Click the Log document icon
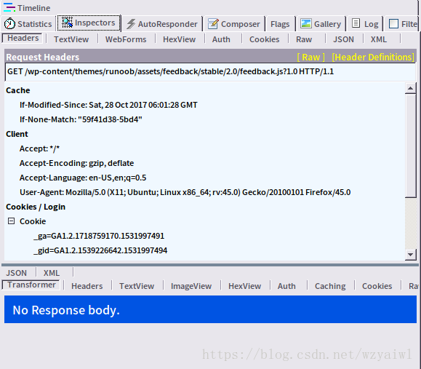 [x=356, y=23]
